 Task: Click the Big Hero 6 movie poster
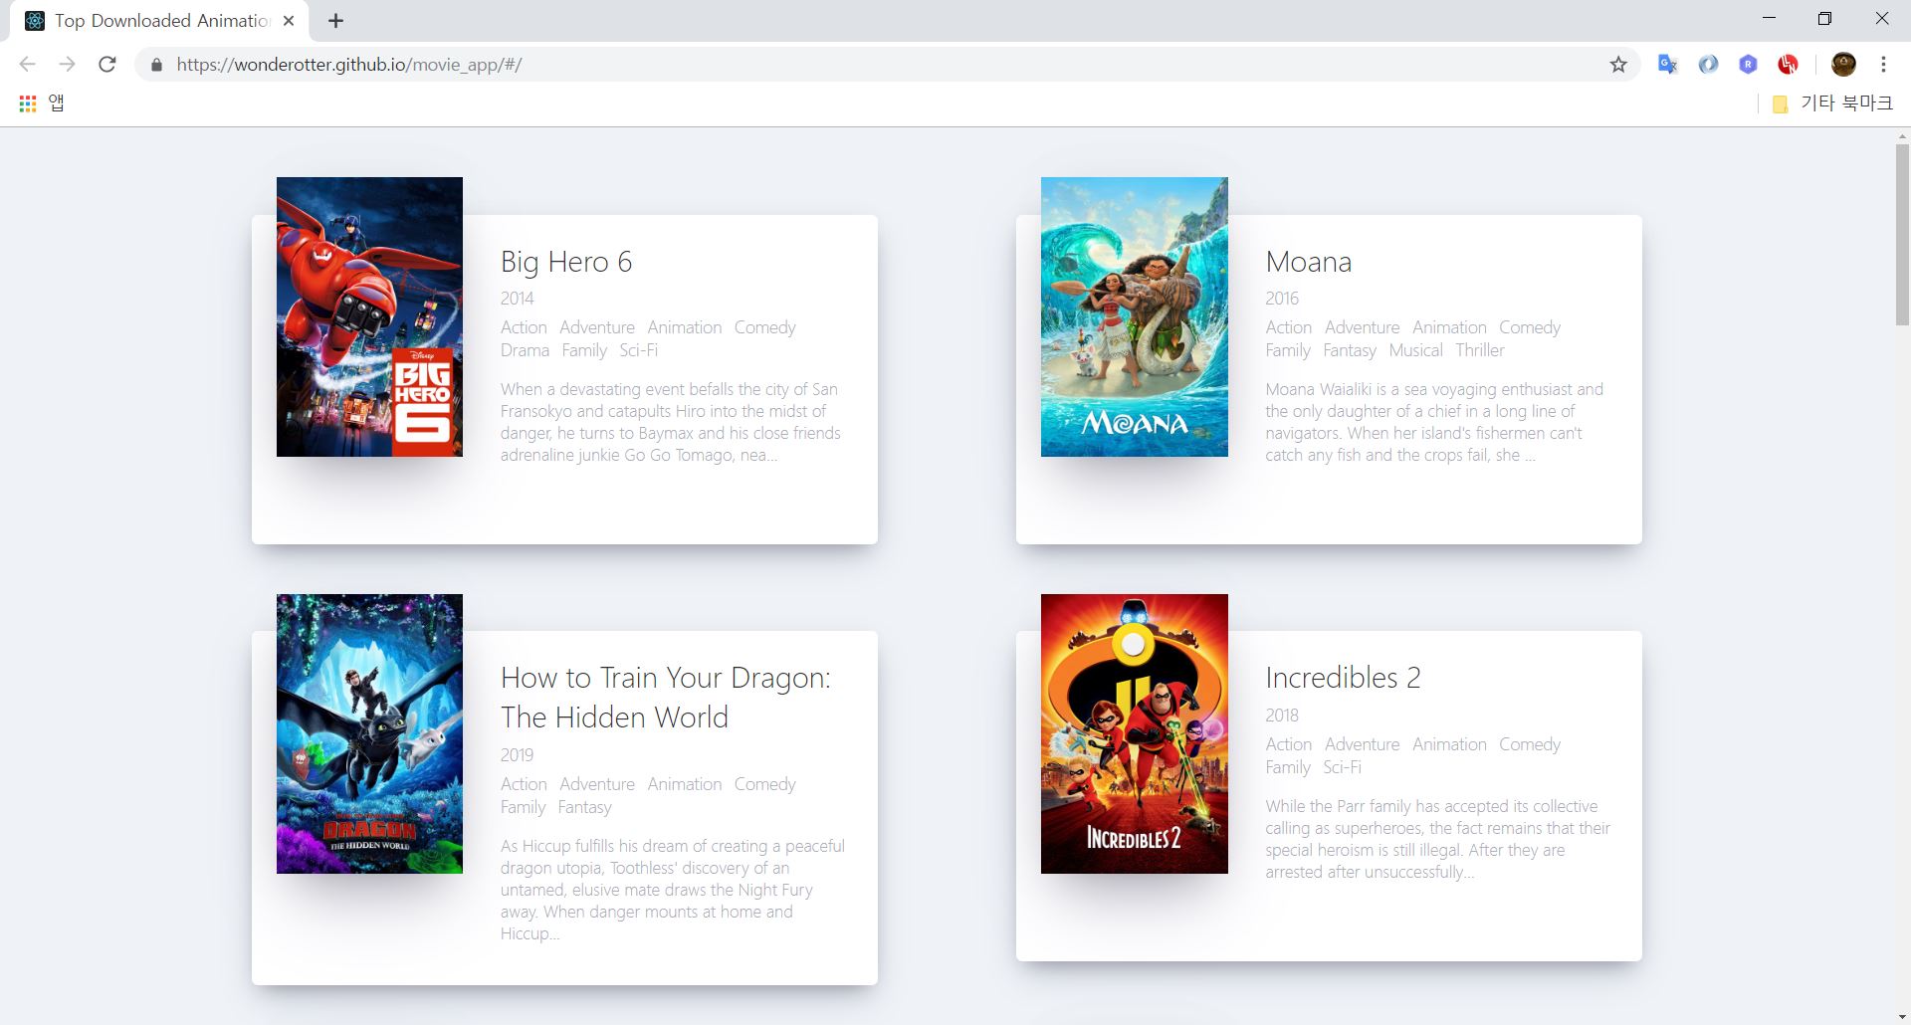(368, 316)
